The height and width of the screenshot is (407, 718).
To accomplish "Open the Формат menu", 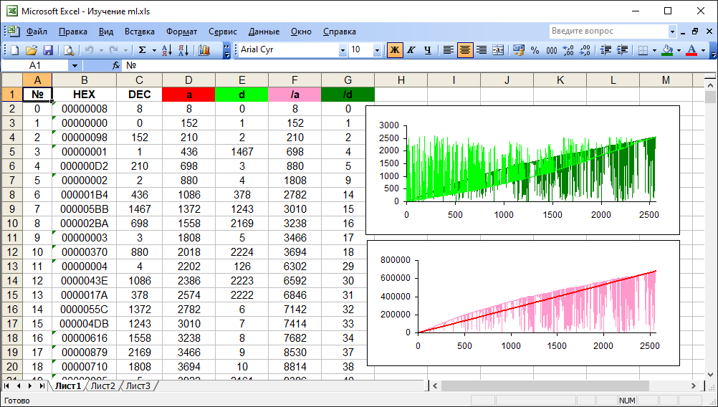I will [181, 32].
